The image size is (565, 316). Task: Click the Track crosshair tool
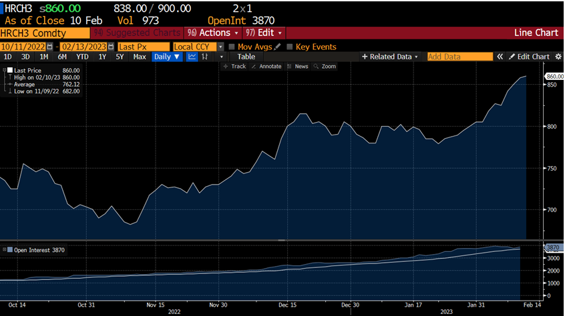[x=234, y=67]
